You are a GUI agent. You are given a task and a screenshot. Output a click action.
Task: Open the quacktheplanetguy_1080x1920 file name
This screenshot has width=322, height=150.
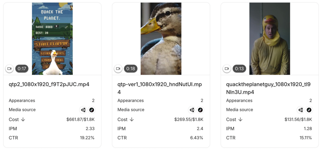click(269, 88)
